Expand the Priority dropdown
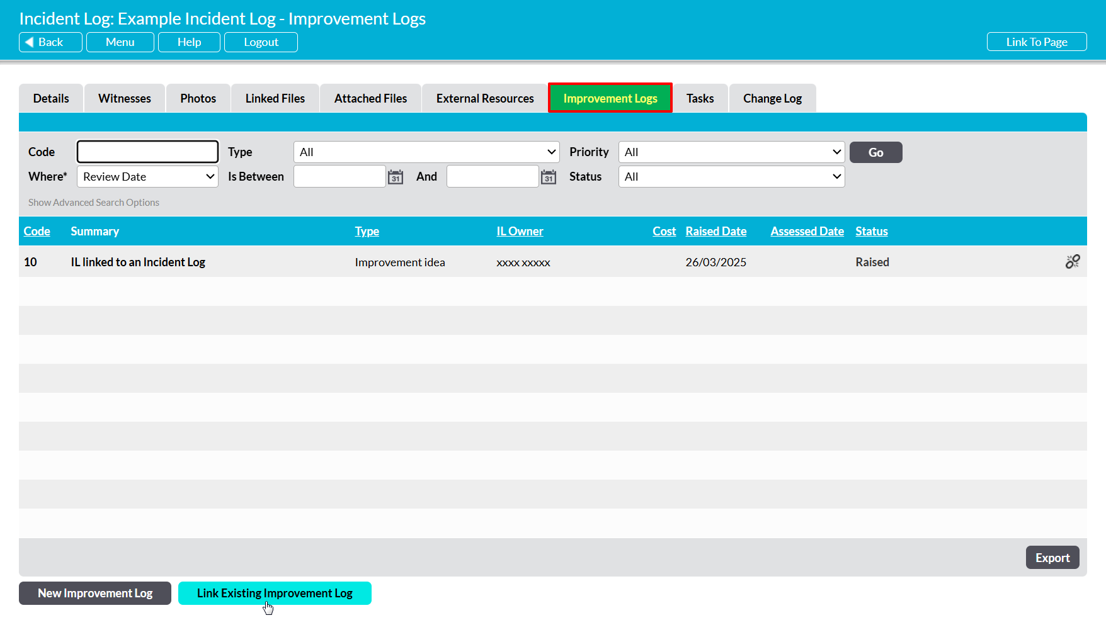1106x625 pixels. click(731, 152)
